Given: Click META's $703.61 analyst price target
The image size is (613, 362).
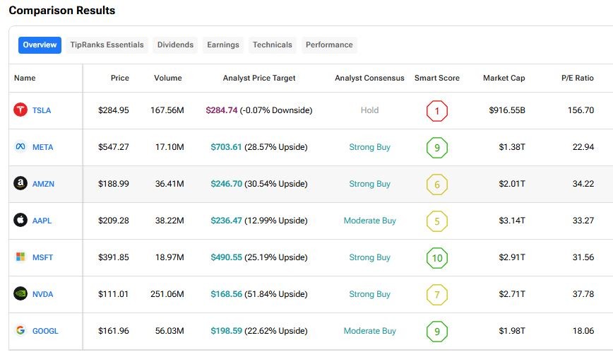Looking at the screenshot, I should click(x=226, y=147).
